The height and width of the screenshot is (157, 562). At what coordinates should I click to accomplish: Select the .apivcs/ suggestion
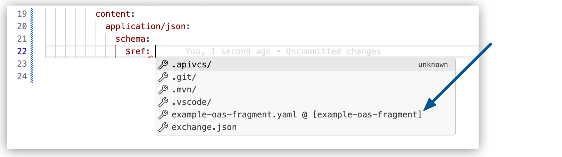click(x=192, y=65)
